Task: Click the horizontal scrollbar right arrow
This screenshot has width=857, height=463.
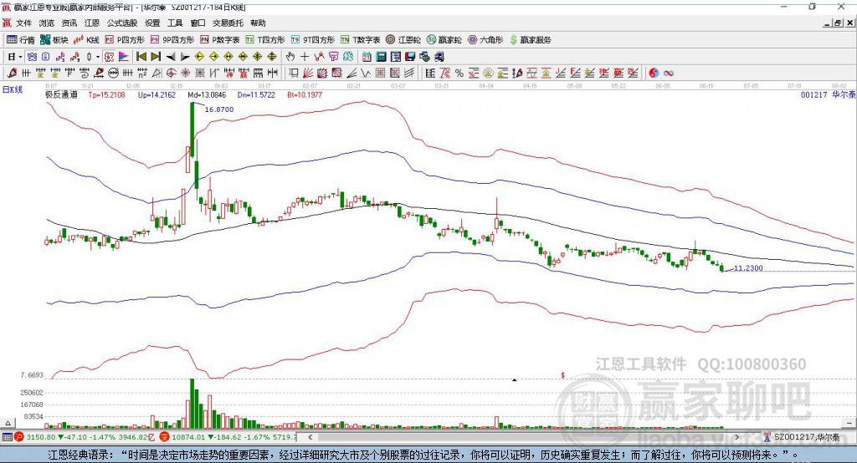Action: click(736, 437)
